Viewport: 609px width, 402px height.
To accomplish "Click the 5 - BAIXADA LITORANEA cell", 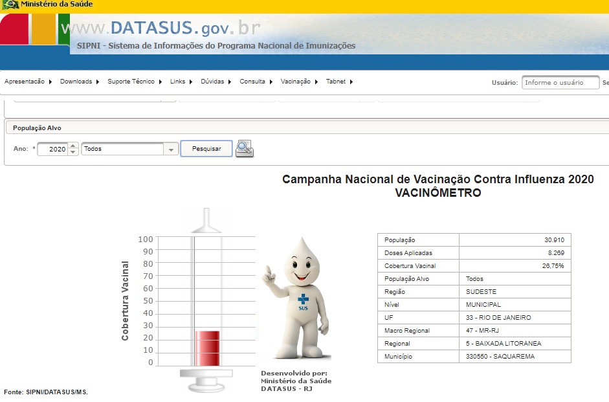I will pos(515,343).
